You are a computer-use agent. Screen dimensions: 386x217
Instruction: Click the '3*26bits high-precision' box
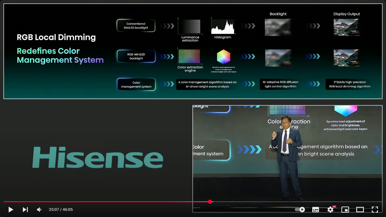(349, 84)
